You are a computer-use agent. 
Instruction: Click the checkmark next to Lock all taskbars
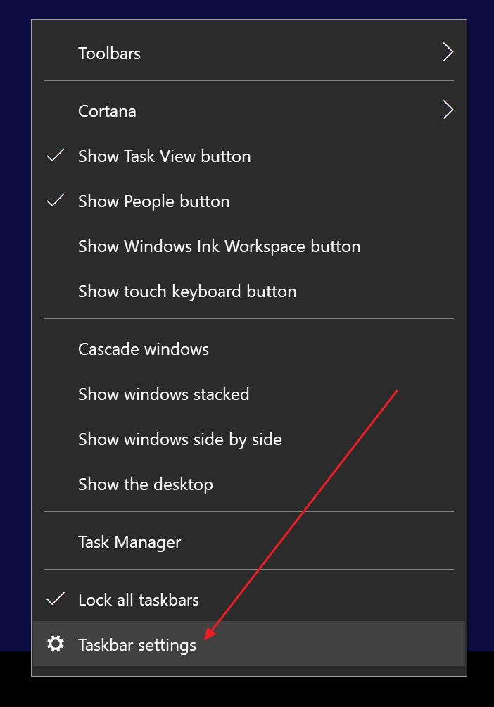(x=56, y=599)
